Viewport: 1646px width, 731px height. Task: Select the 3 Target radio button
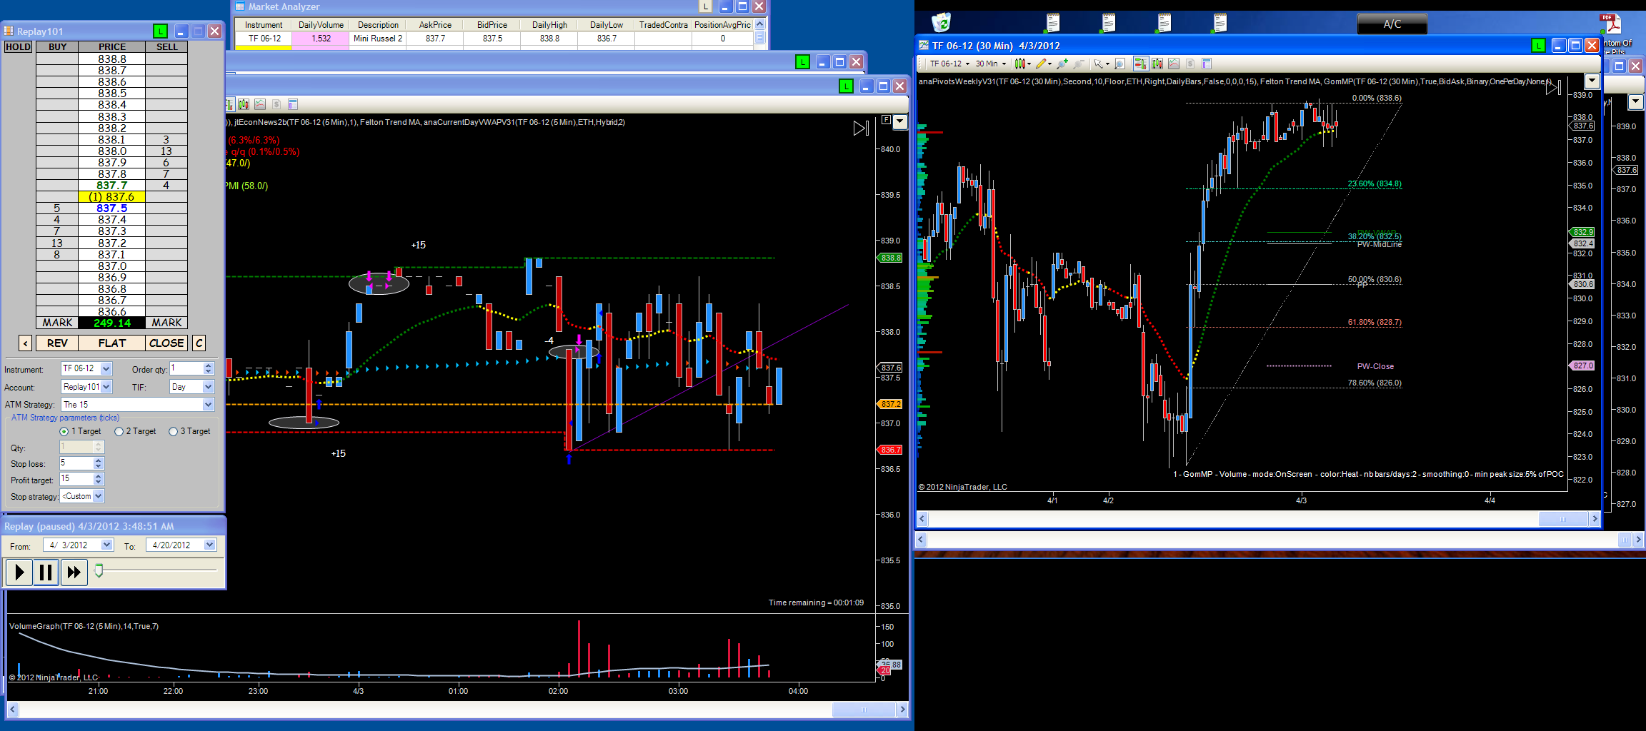(x=173, y=431)
